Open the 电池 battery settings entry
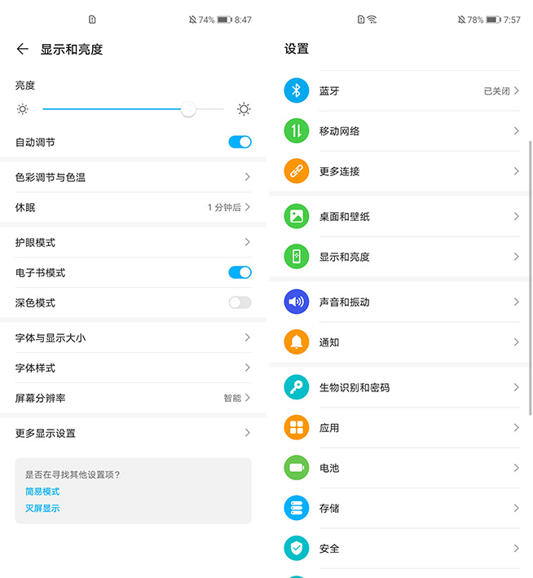 [x=399, y=468]
